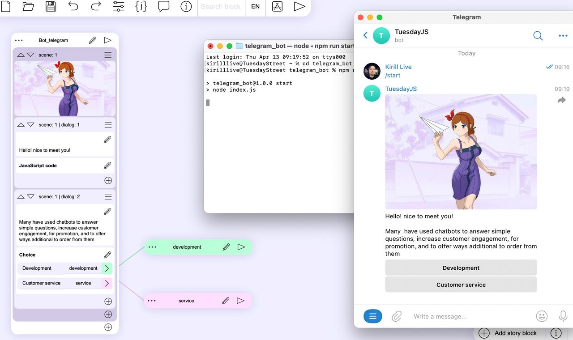Open the Telegram bot menu button

(x=373, y=316)
